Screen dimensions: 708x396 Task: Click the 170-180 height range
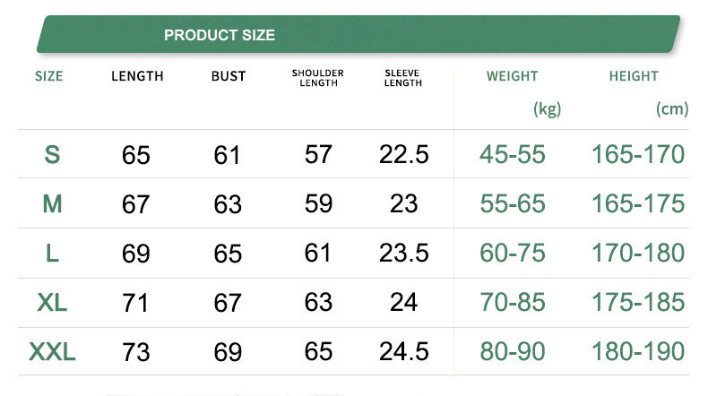pyautogui.click(x=638, y=254)
